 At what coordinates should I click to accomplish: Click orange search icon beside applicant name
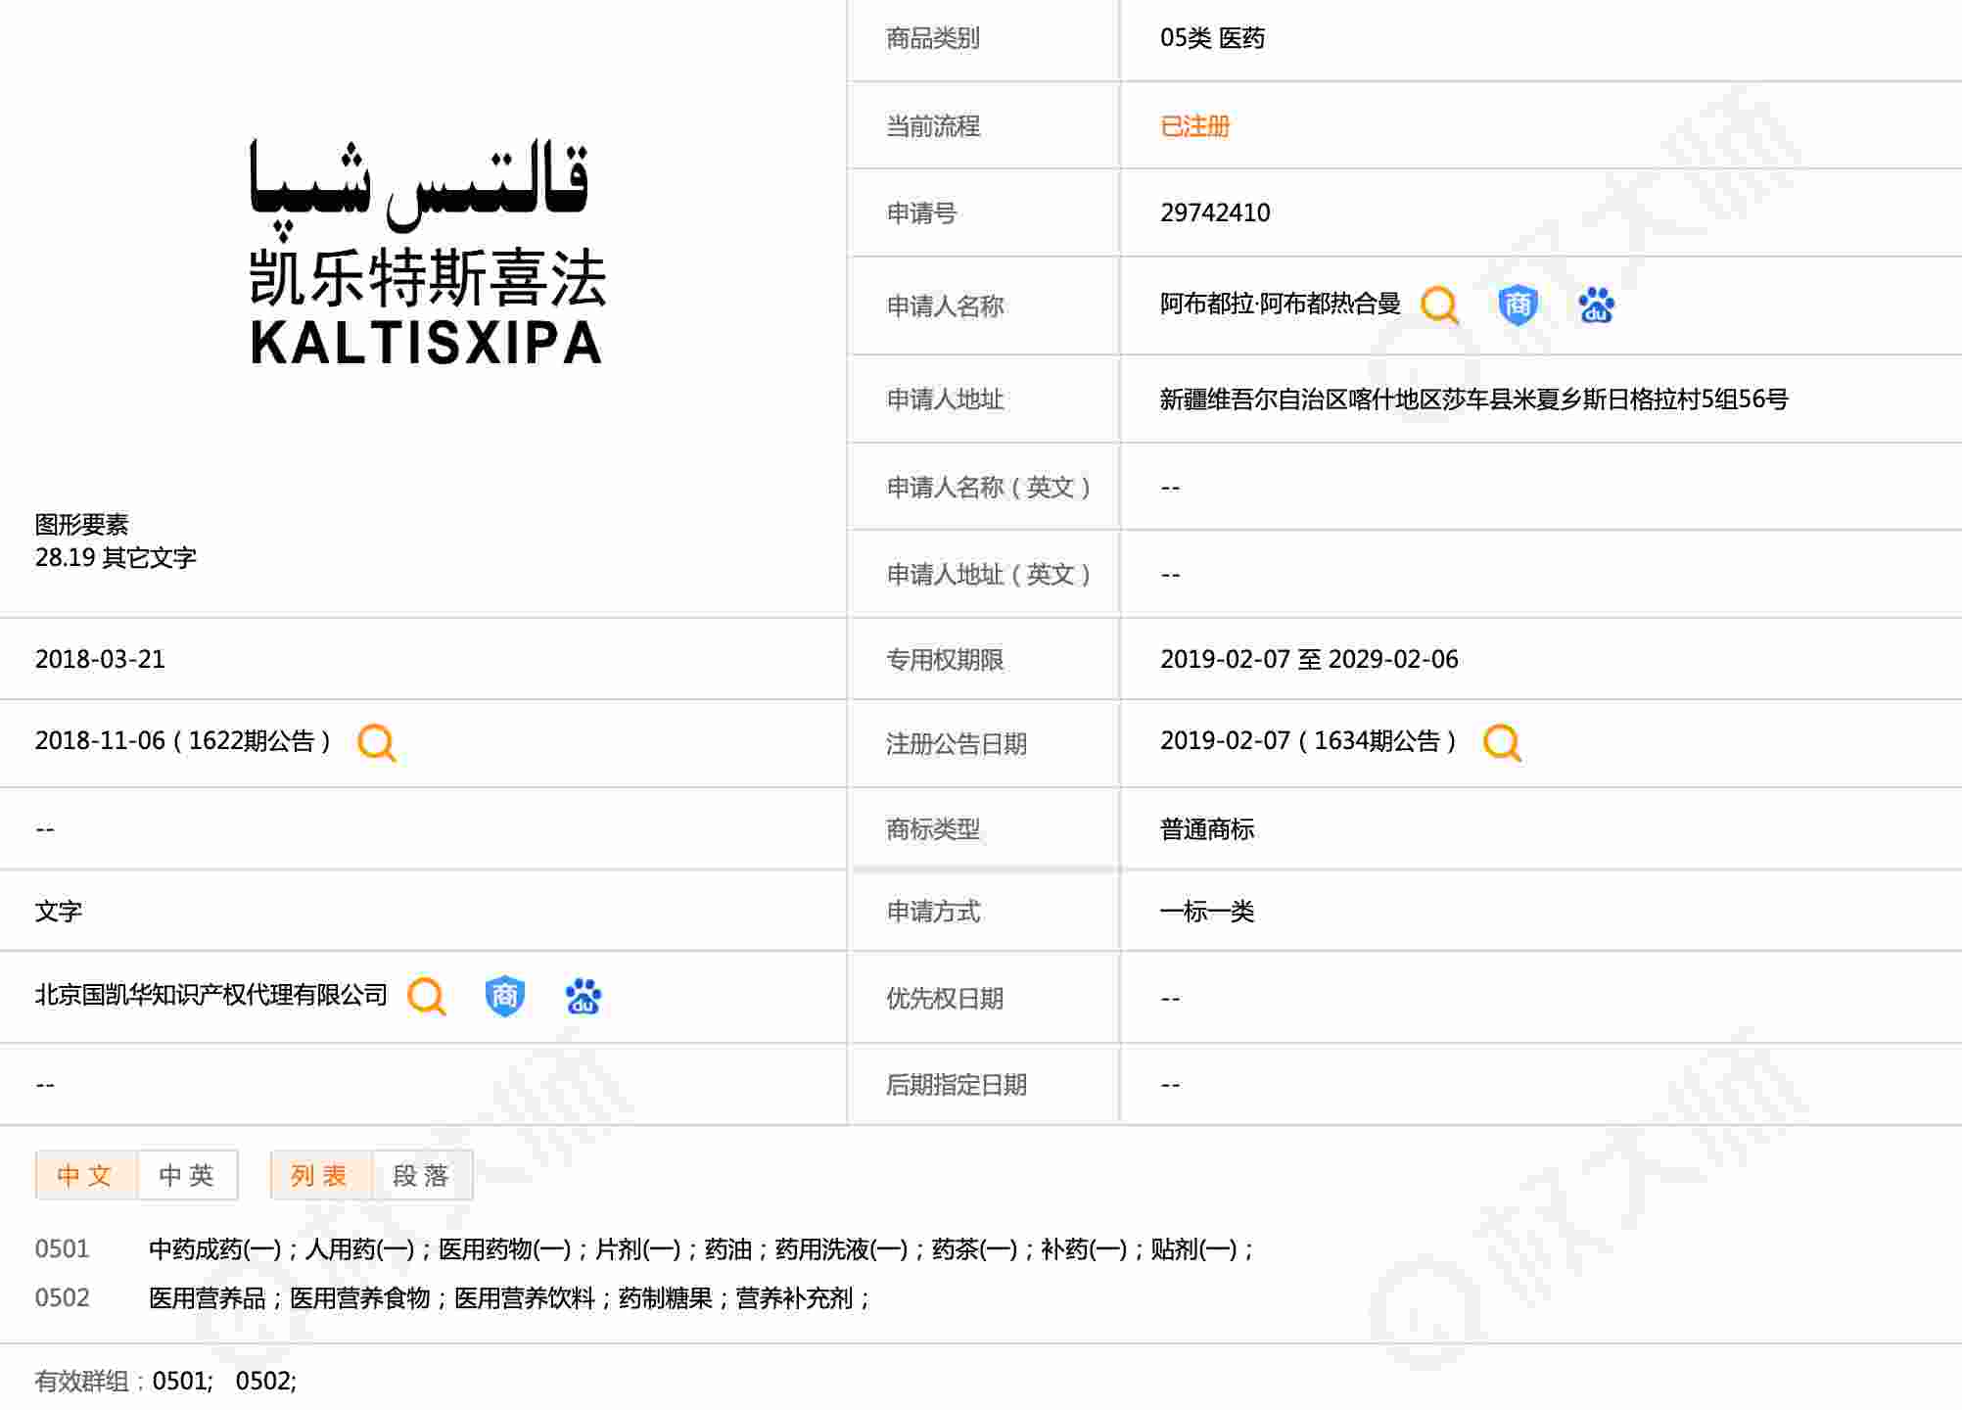coord(1439,305)
